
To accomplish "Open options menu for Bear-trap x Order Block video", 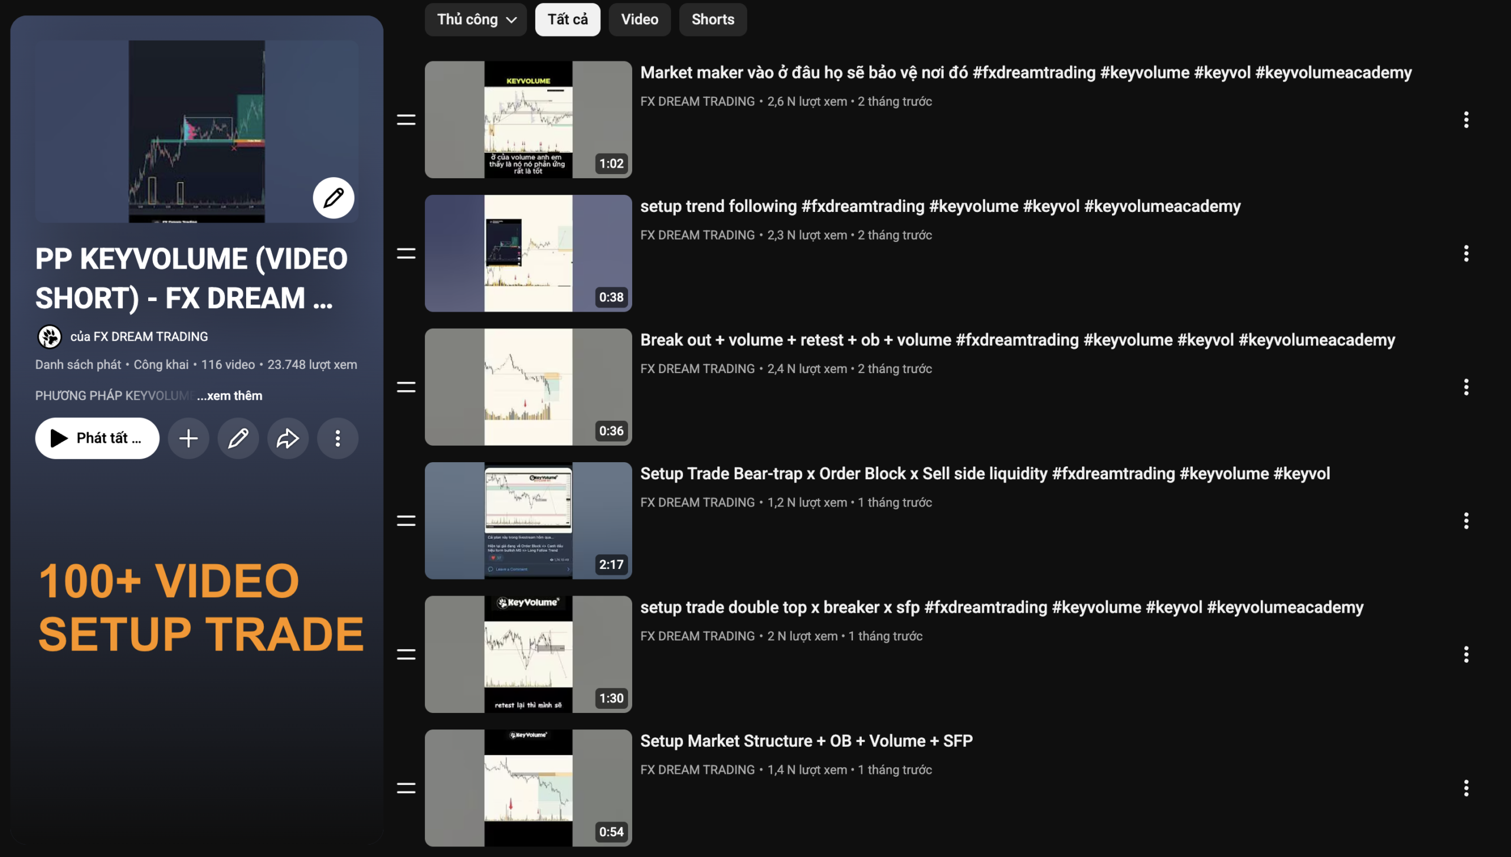I will [x=1466, y=521].
